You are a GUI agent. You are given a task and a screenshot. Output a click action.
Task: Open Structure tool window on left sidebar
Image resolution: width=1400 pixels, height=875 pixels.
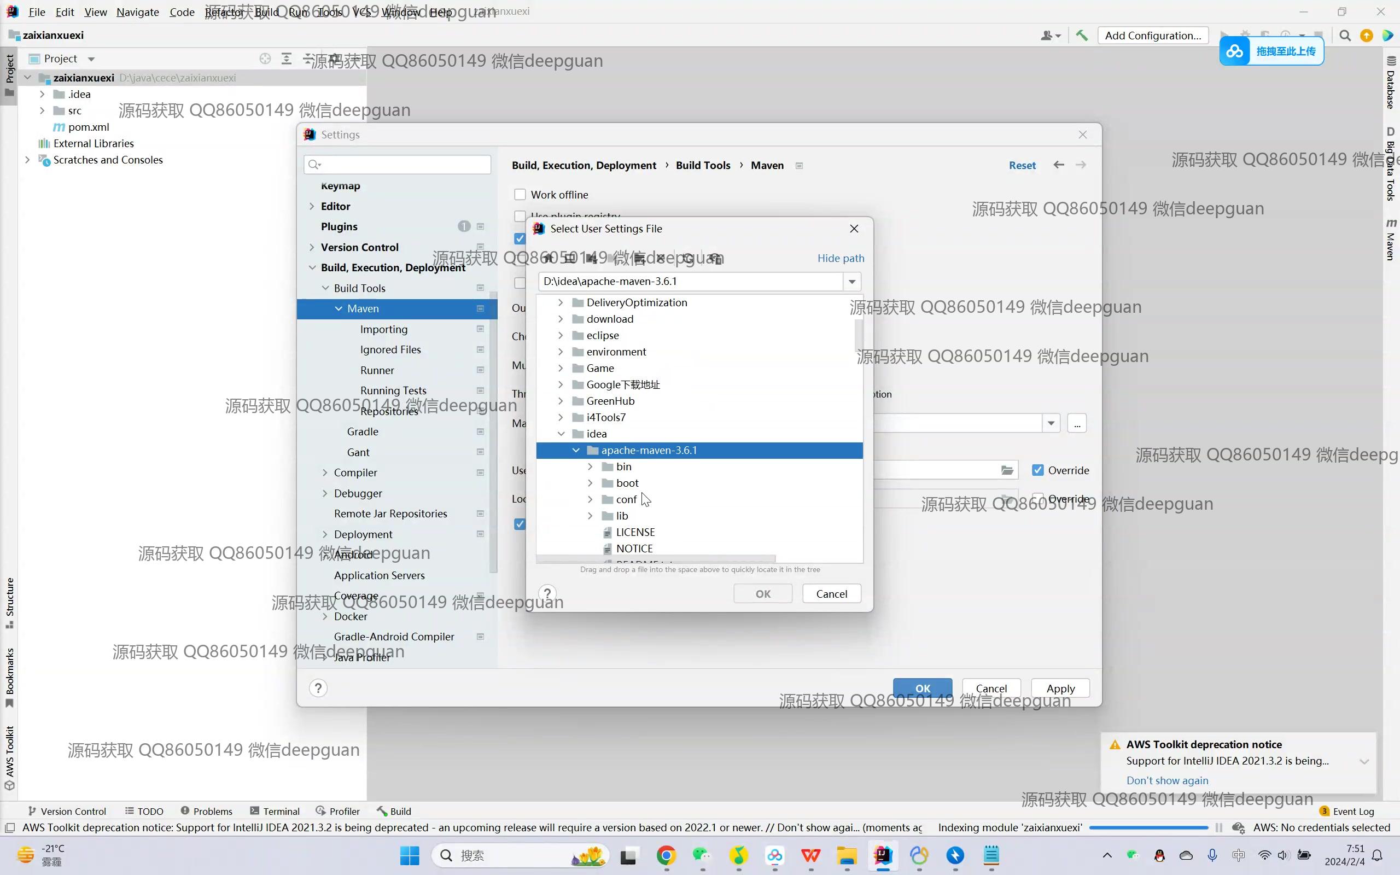click(x=9, y=603)
